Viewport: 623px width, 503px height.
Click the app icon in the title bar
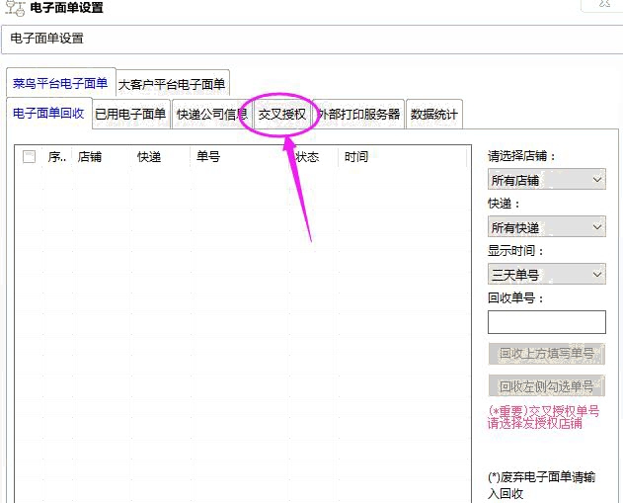click(x=15, y=9)
